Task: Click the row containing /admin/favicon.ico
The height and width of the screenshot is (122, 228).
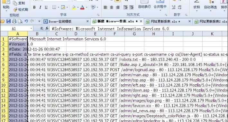Action: pos(118,105)
